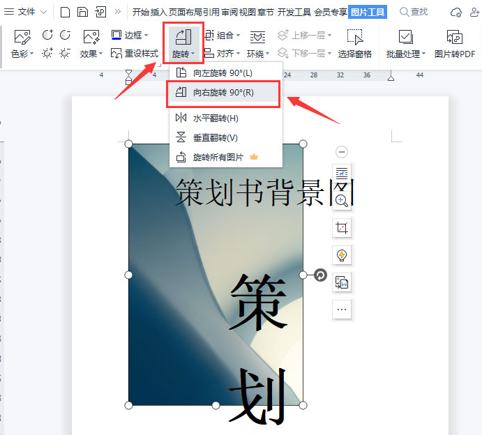Click the decrease brightness icon
This screenshot has height=435, width=482.
click(65, 54)
